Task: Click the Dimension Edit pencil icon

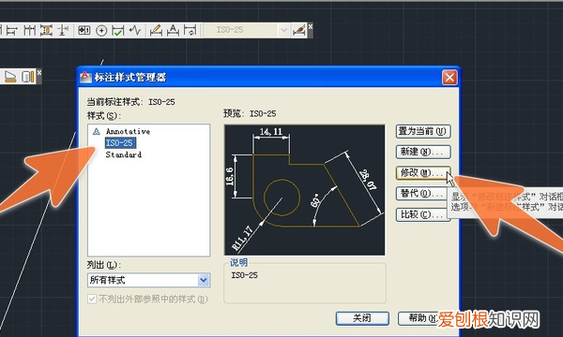Action: pyautogui.click(x=156, y=31)
